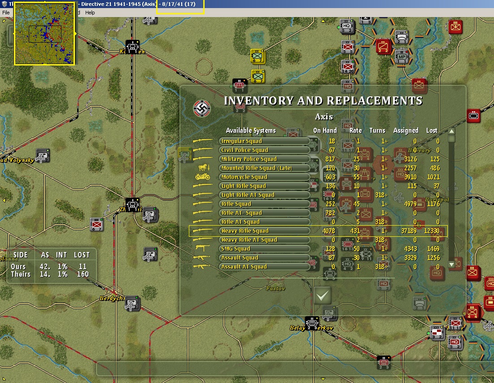Select red infantry unit labeled 6 7
Image resolution: width=494 pixels, height=383 pixels.
point(97,225)
